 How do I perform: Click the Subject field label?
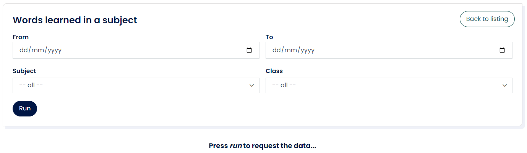click(x=24, y=71)
